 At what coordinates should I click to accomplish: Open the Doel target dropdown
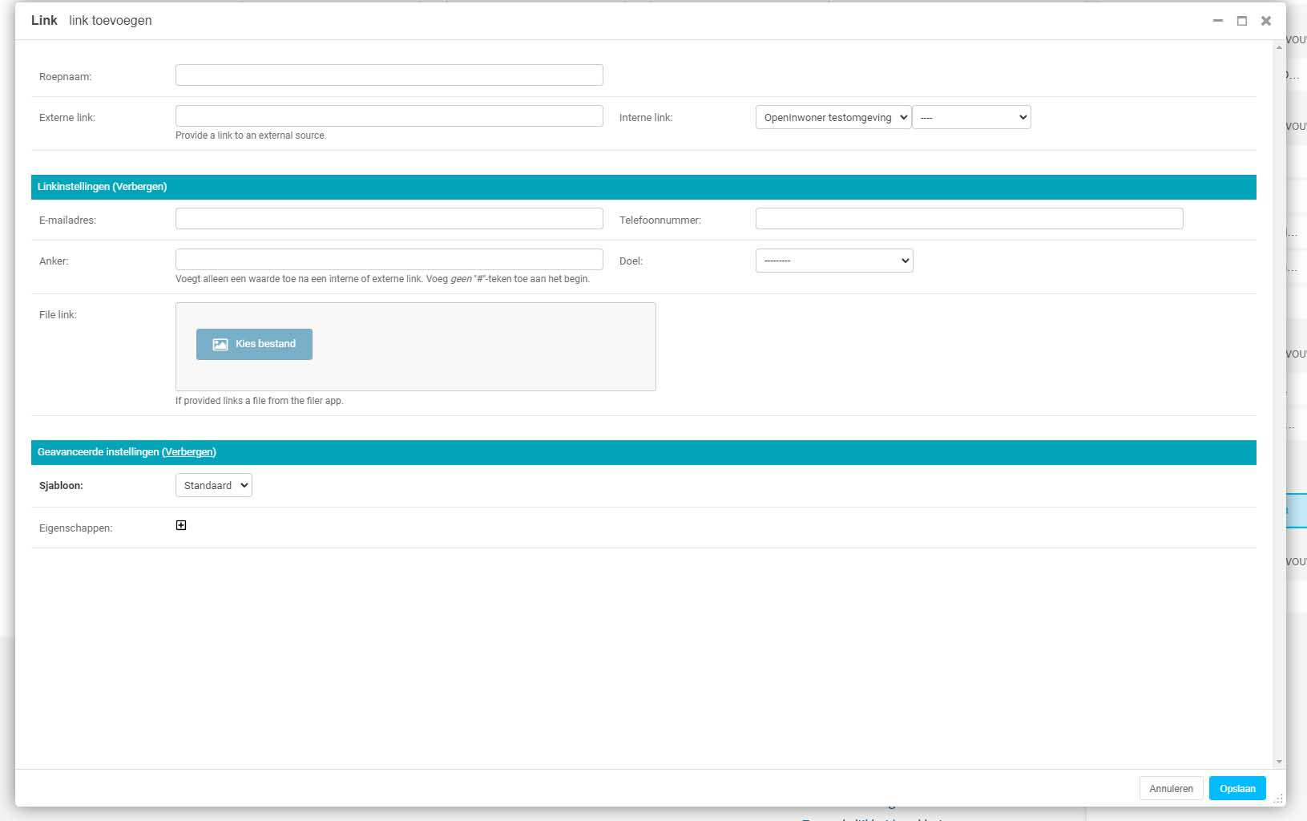[x=834, y=261]
